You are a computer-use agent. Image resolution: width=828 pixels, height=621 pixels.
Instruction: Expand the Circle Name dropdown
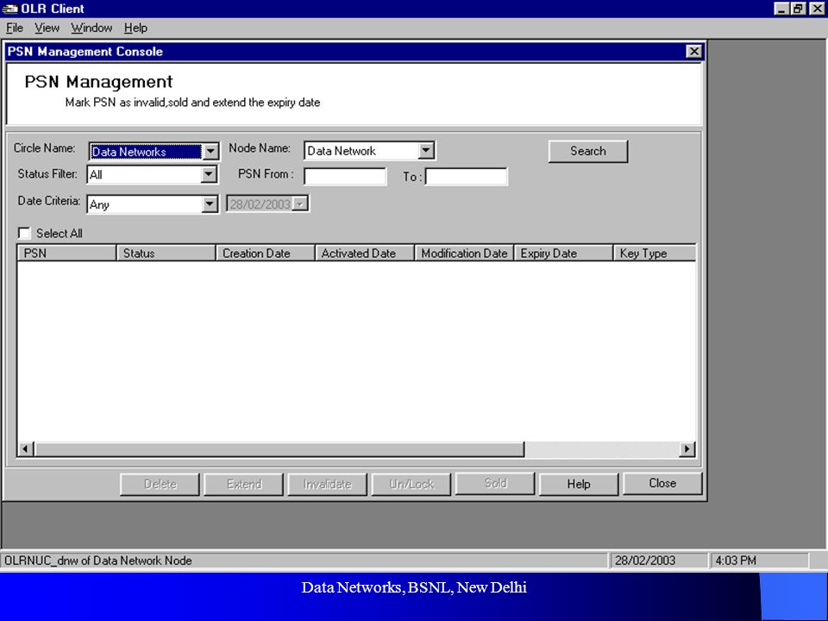coord(210,152)
